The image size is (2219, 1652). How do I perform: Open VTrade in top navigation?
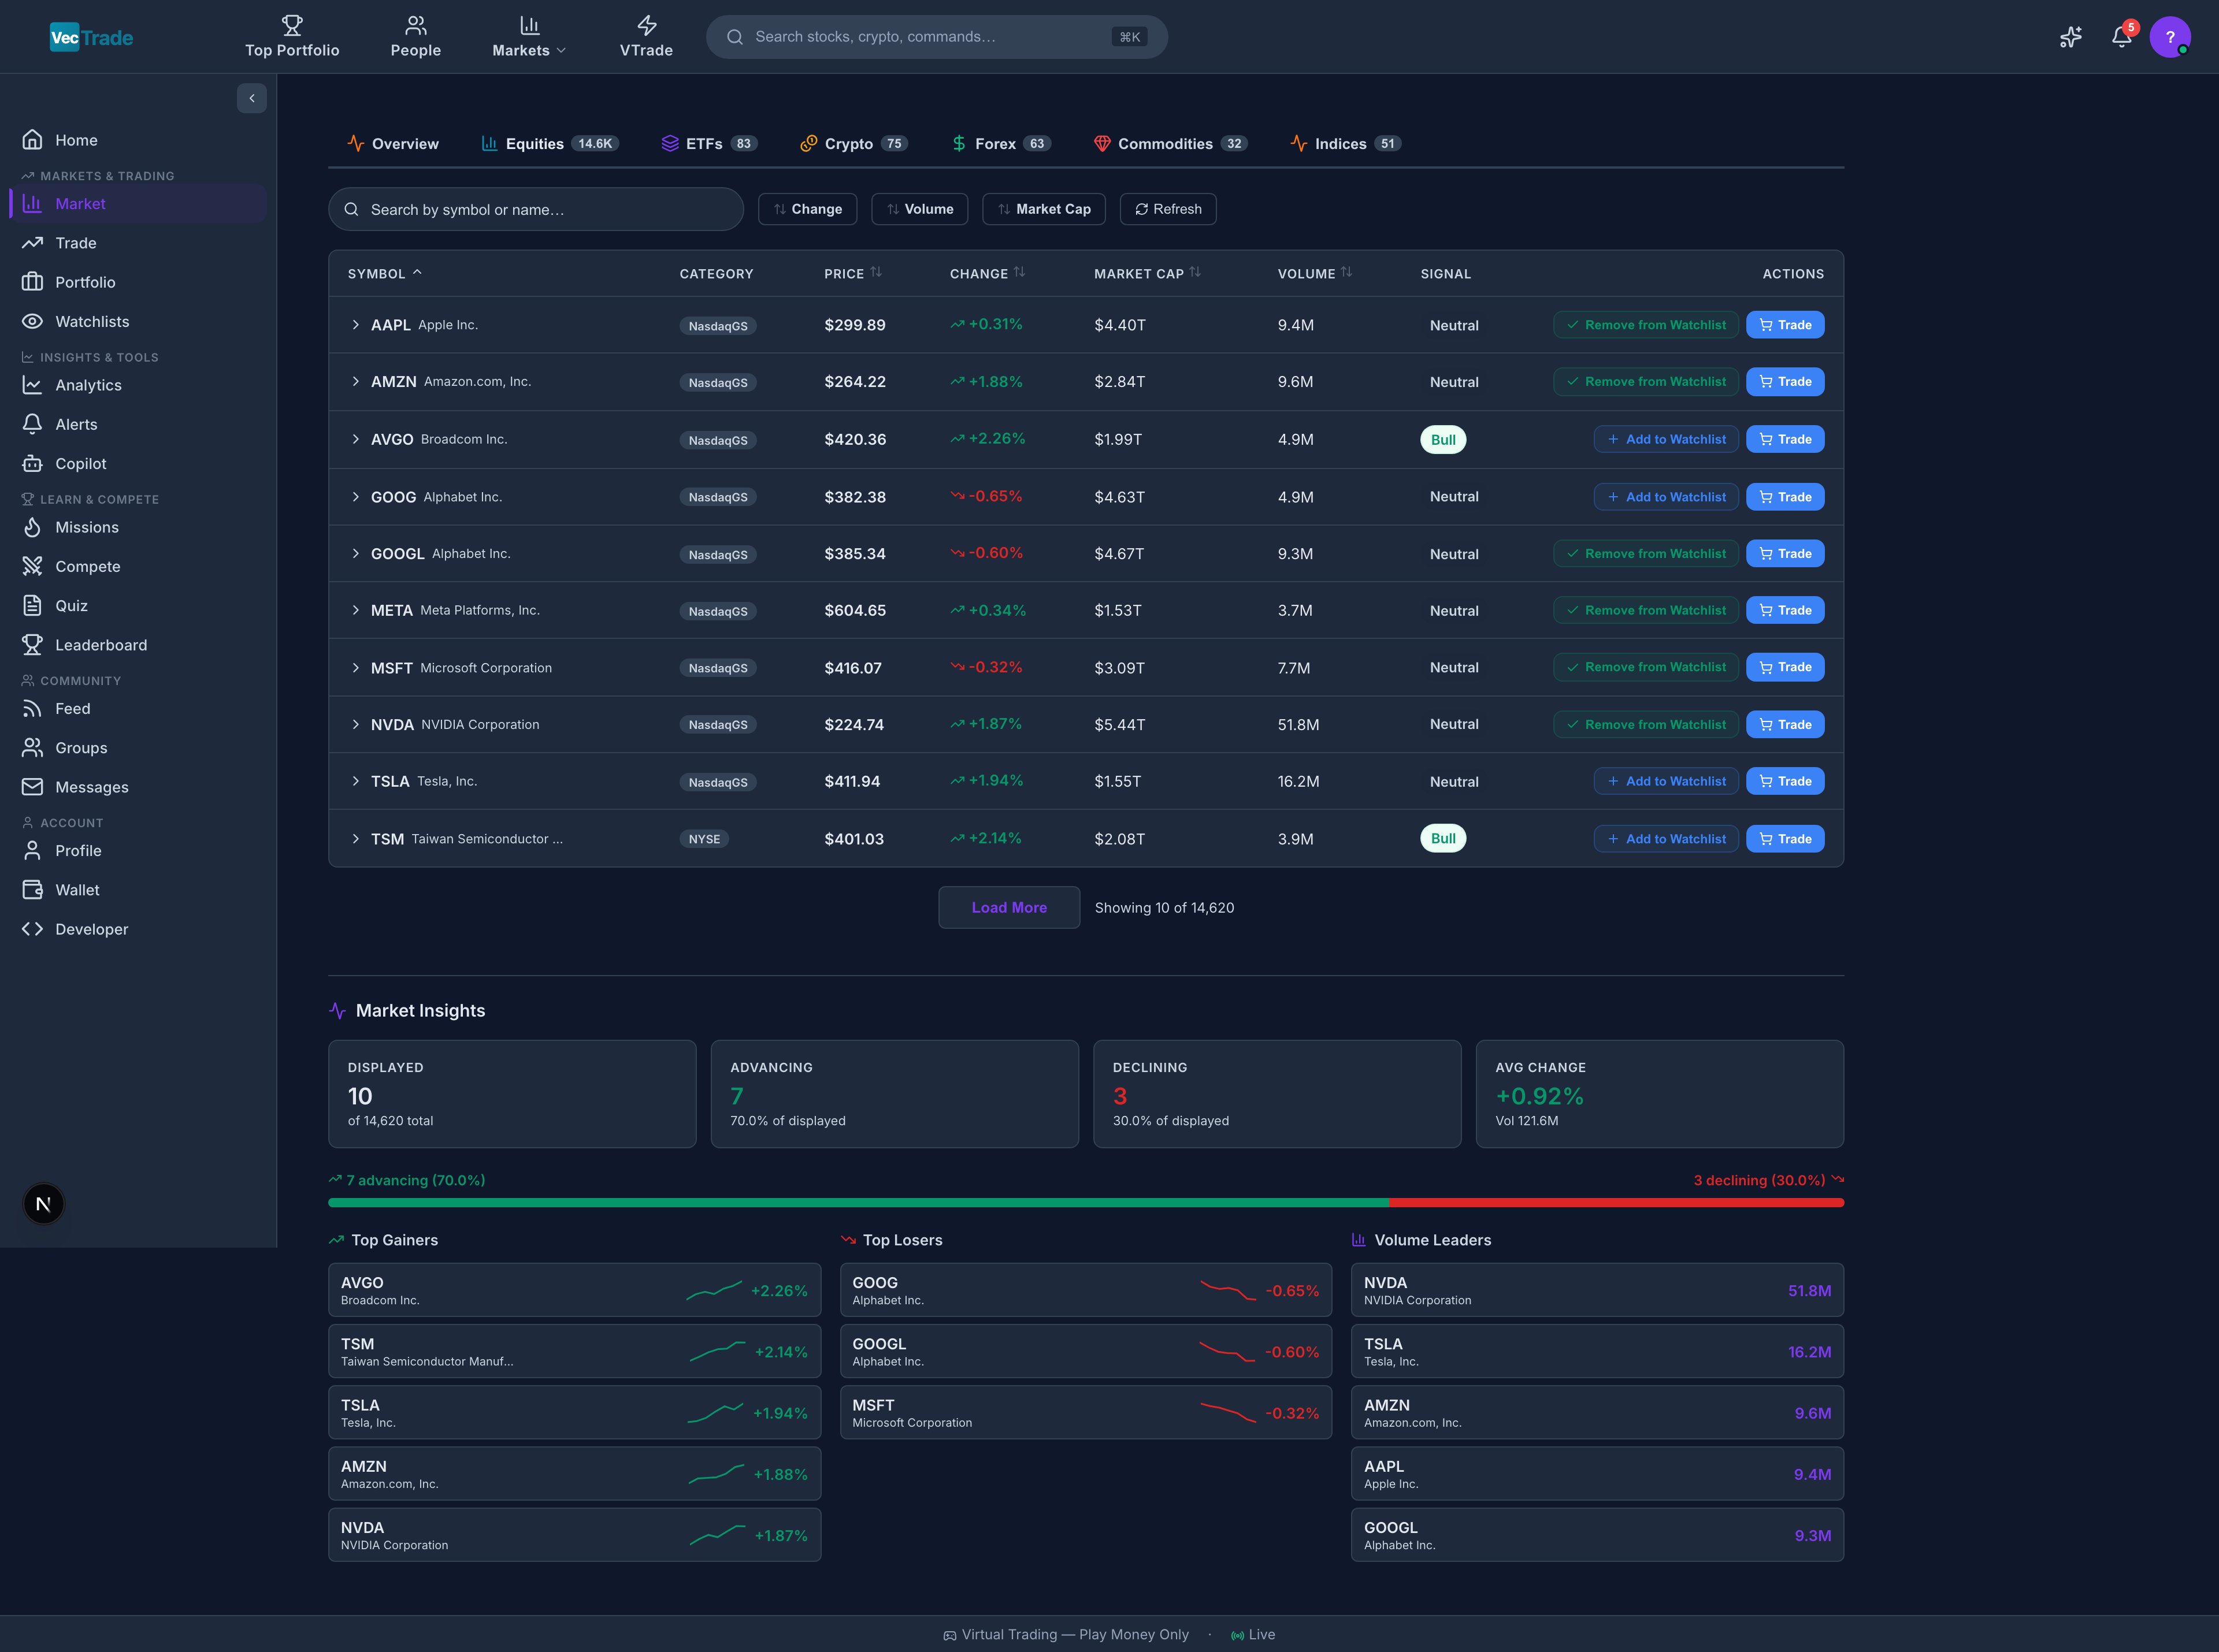pyautogui.click(x=646, y=37)
